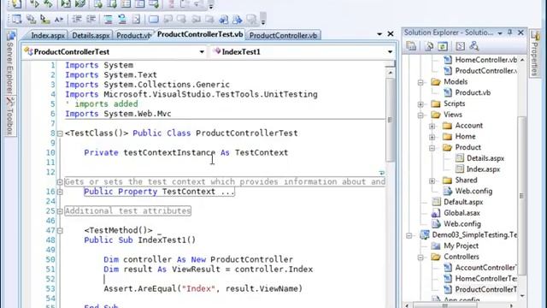Click the Display Quick Info icon
The width and height of the screenshot is (547, 308).
click(44, 19)
